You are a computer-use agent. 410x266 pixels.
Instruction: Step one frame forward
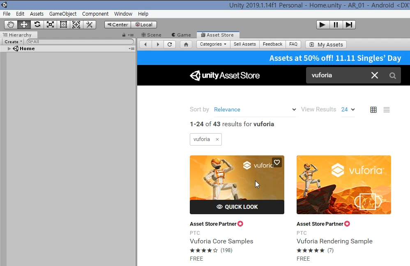click(349, 25)
